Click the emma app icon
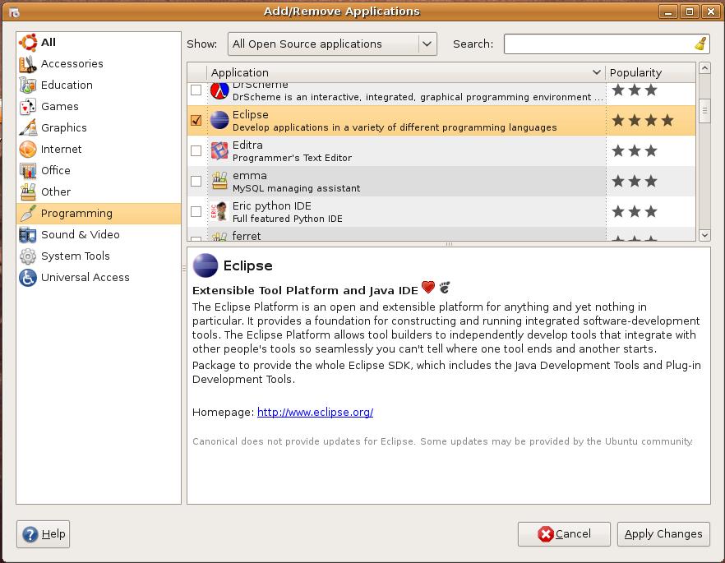 pyautogui.click(x=219, y=181)
